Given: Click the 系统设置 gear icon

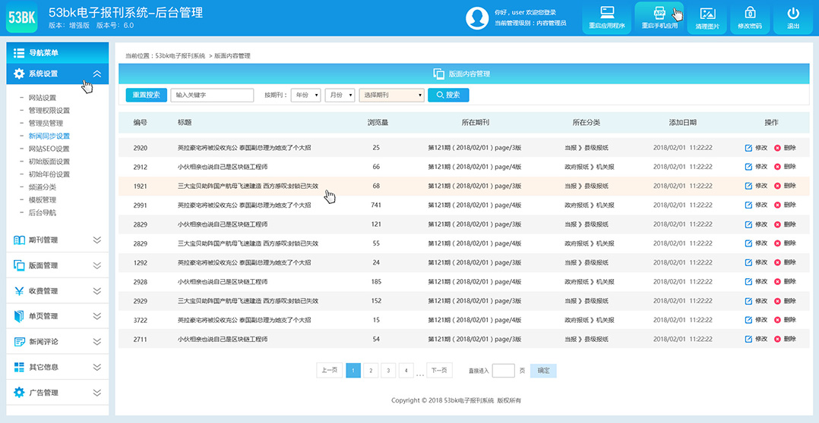Looking at the screenshot, I should (x=19, y=74).
